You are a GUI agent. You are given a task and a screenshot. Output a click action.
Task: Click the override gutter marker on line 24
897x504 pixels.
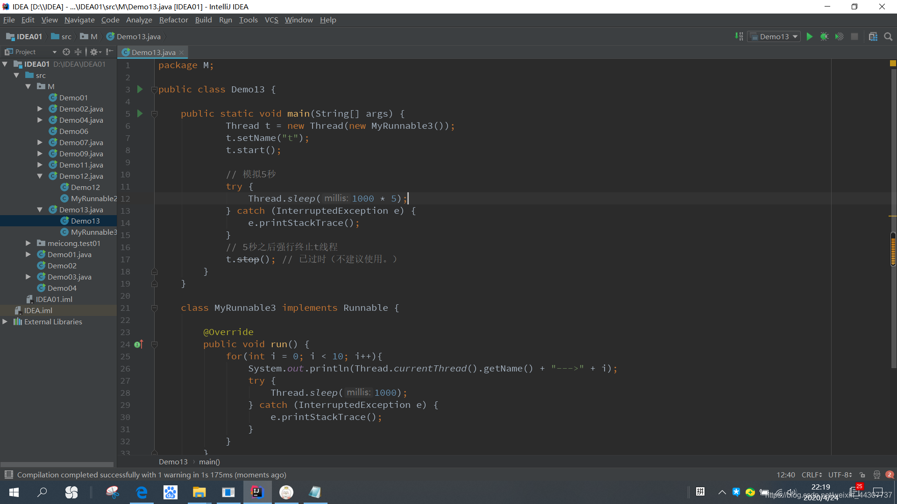[138, 344]
